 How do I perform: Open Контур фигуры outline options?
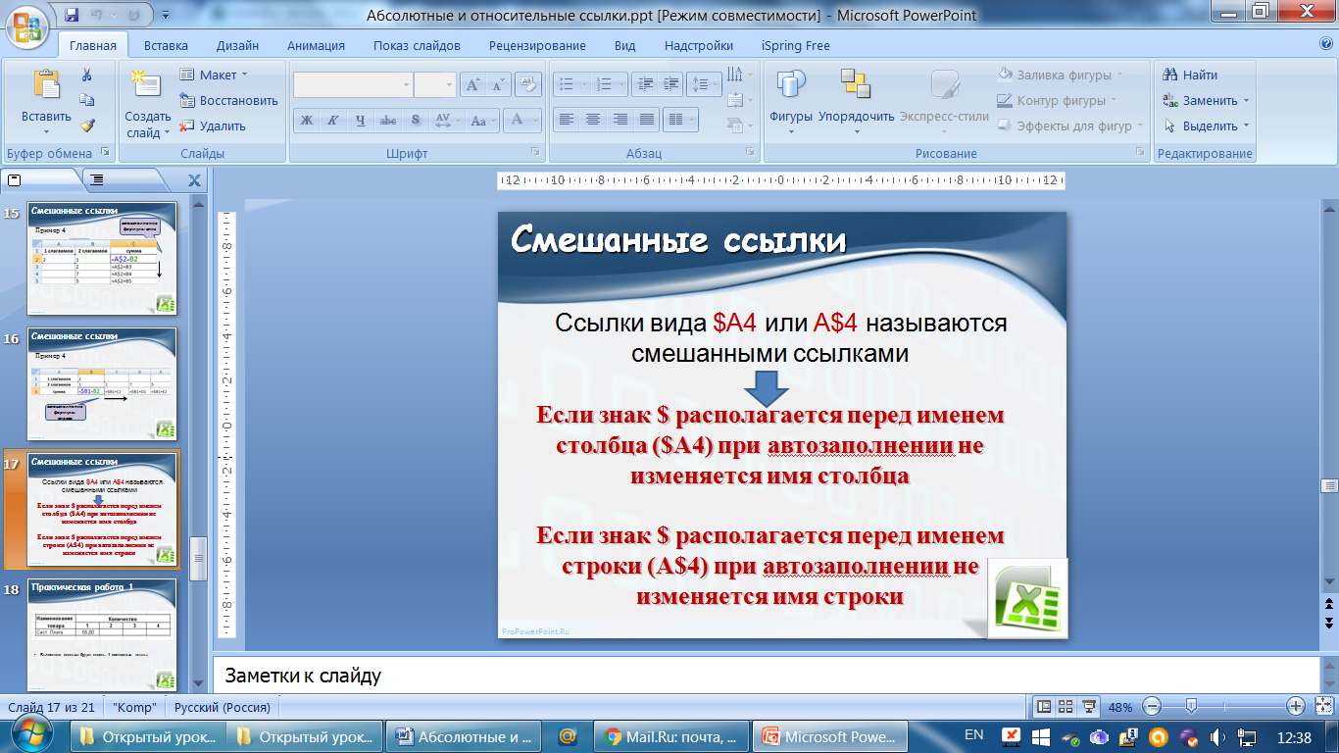tap(1058, 100)
